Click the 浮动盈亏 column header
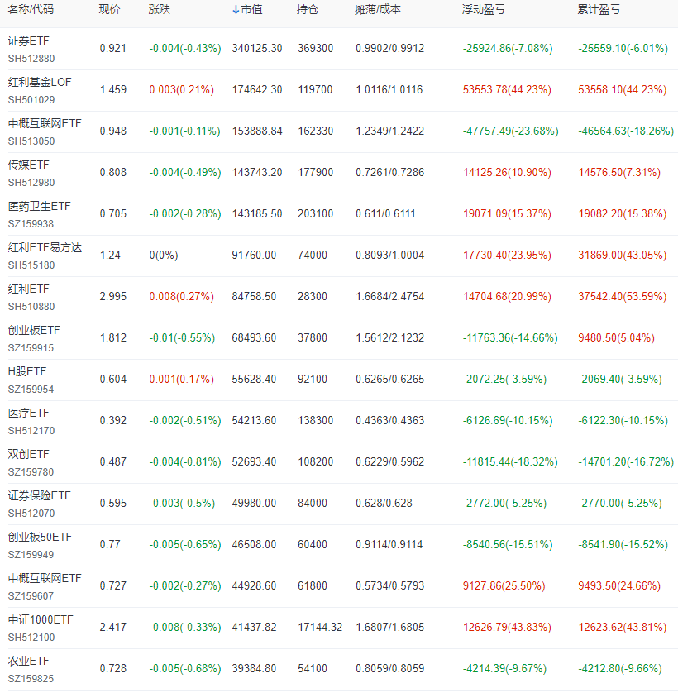The image size is (678, 693). pos(483,9)
